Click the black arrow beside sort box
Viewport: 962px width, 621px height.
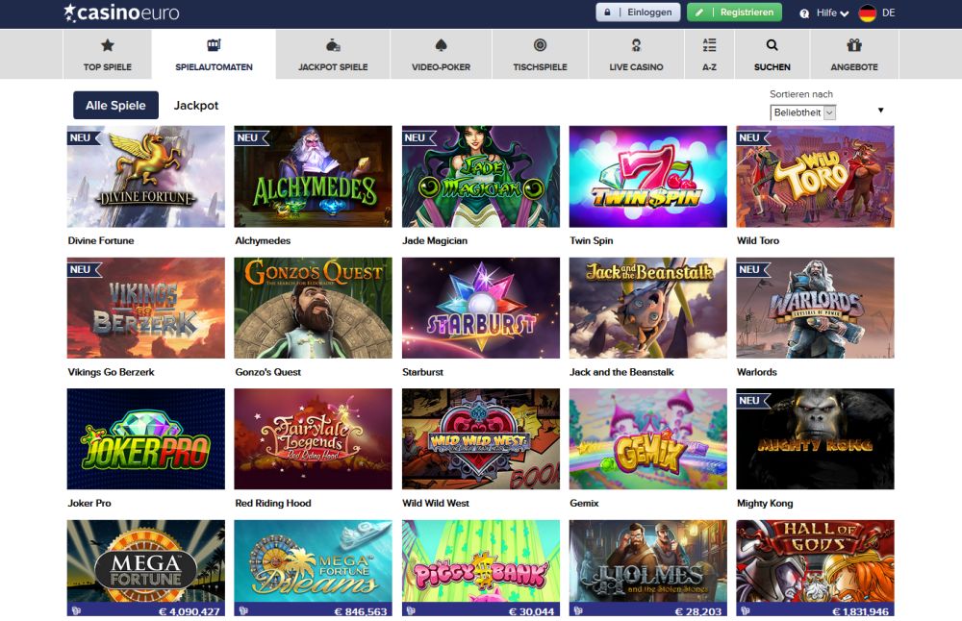tap(880, 111)
